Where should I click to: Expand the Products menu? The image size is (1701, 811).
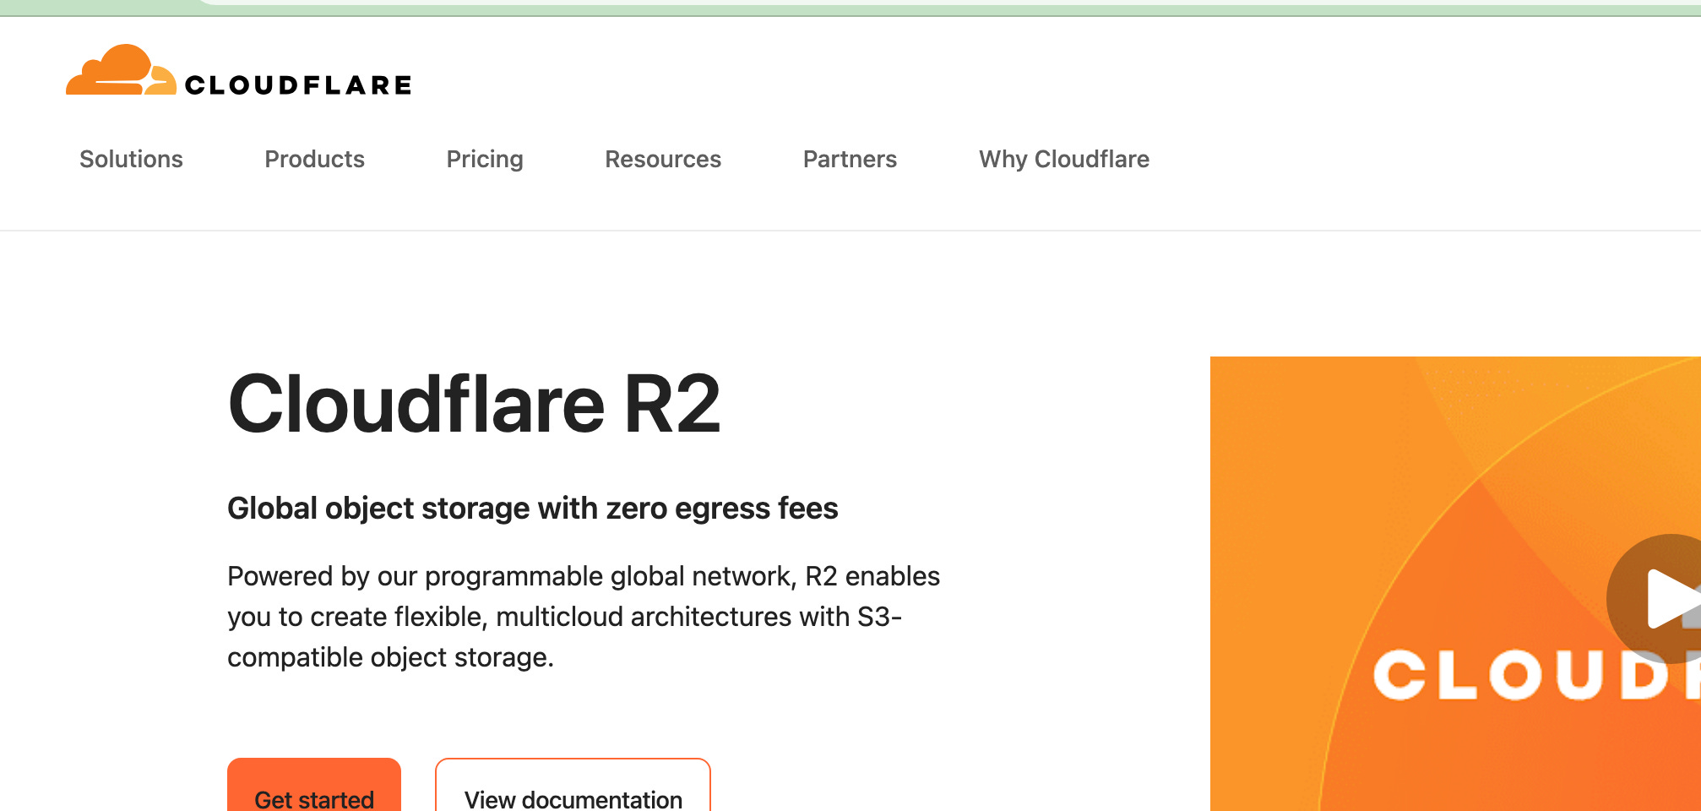(314, 159)
